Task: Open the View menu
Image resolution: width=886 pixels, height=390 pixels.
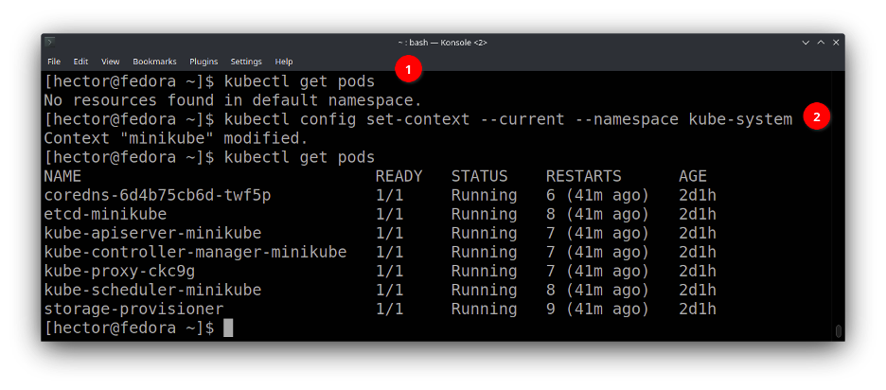Action: coord(110,62)
